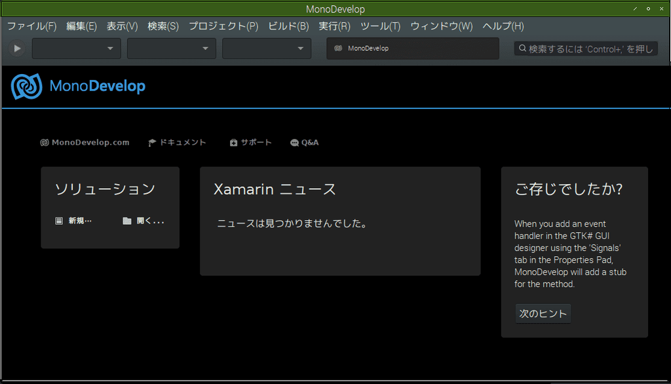This screenshot has width=671, height=384.
Task: Open the third toolbar dropdown selector
Action: [266, 48]
